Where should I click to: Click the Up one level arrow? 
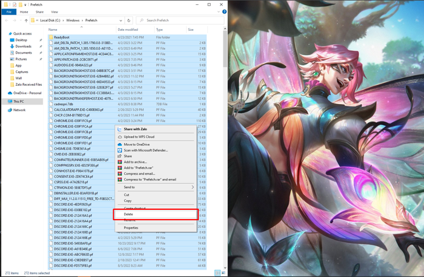(x=26, y=21)
